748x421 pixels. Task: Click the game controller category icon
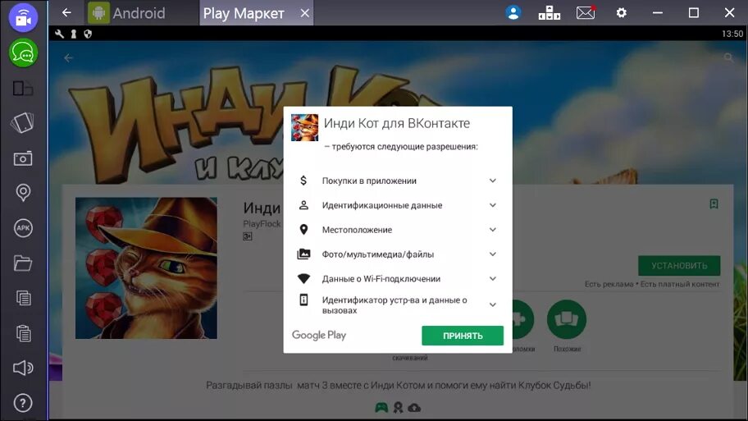381,407
